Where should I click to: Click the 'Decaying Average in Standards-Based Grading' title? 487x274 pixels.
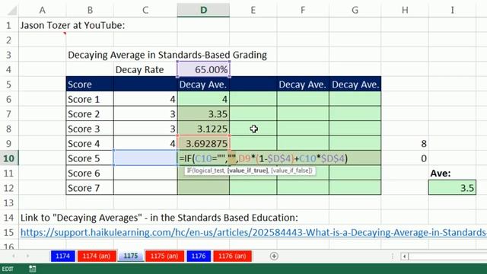167,55
